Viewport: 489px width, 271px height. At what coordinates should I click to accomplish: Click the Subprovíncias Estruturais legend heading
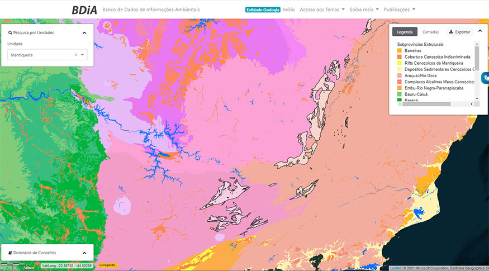pos(420,44)
